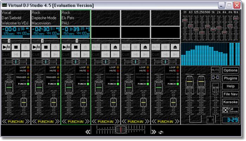Click the left double arrow beside crossfader
The height and width of the screenshot is (141, 246).
click(x=88, y=132)
